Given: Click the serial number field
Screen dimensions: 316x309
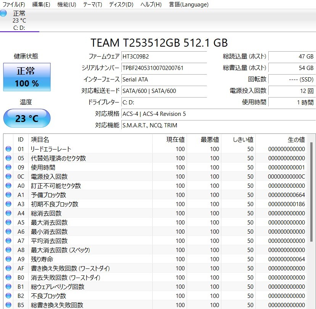Looking at the screenshot, I should [164, 68].
